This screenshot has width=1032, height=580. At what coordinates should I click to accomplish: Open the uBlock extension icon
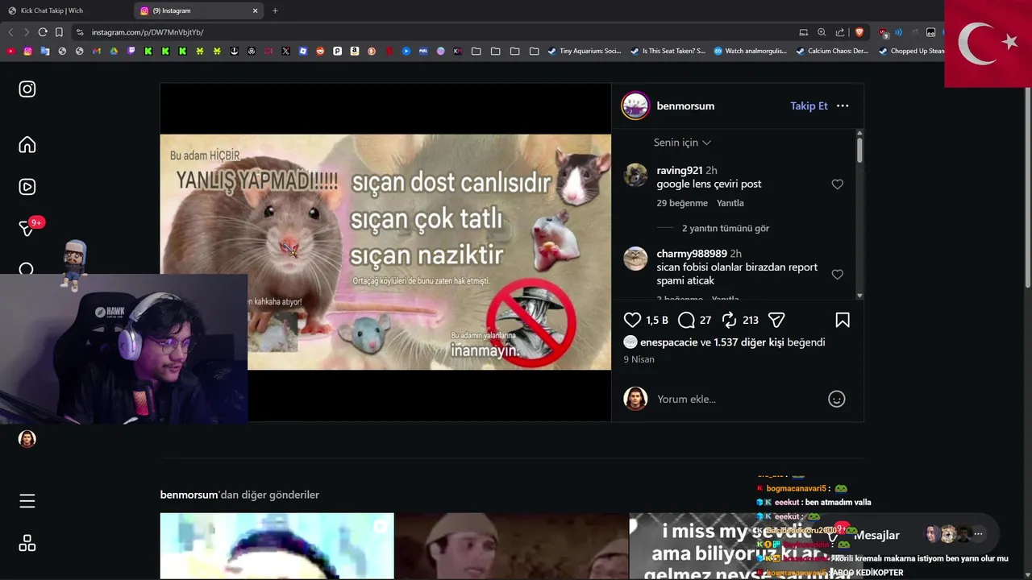[884, 32]
